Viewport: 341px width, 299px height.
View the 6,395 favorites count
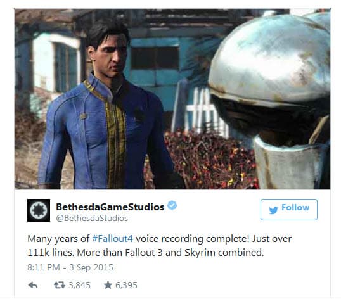[x=126, y=285]
